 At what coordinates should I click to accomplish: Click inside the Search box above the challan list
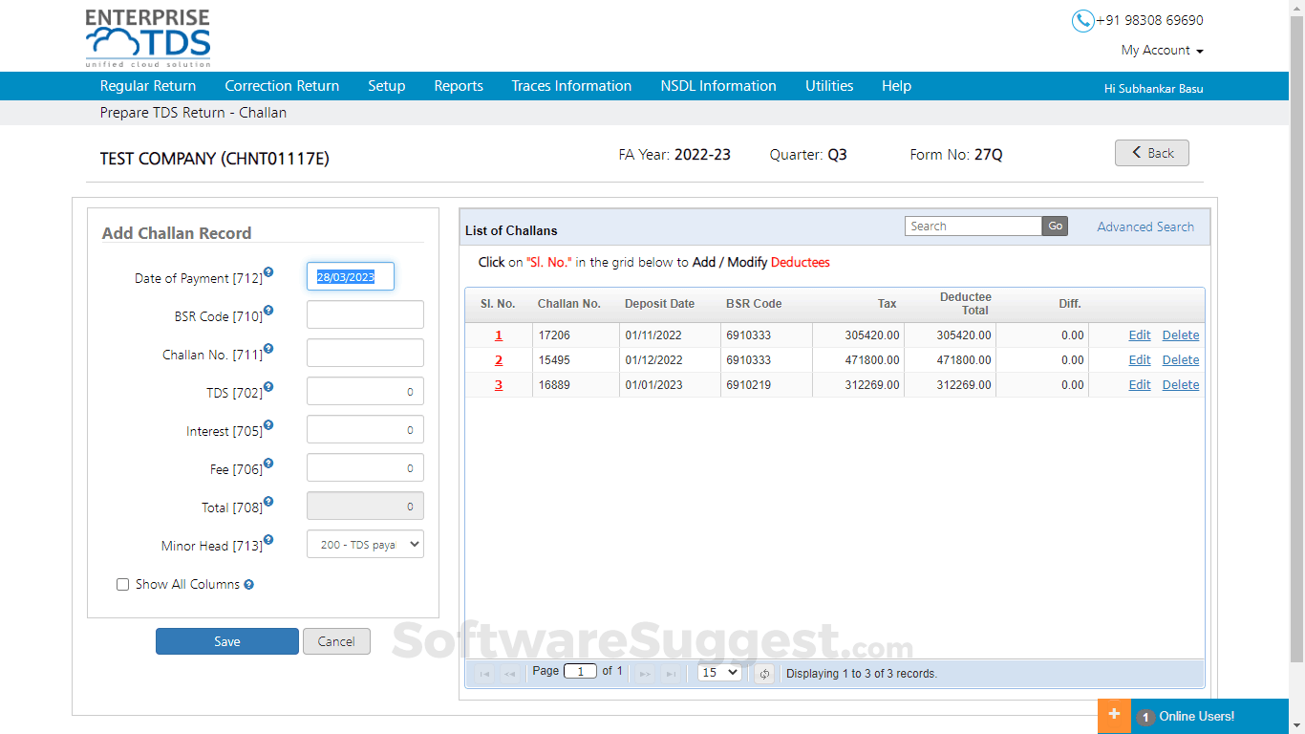973,226
